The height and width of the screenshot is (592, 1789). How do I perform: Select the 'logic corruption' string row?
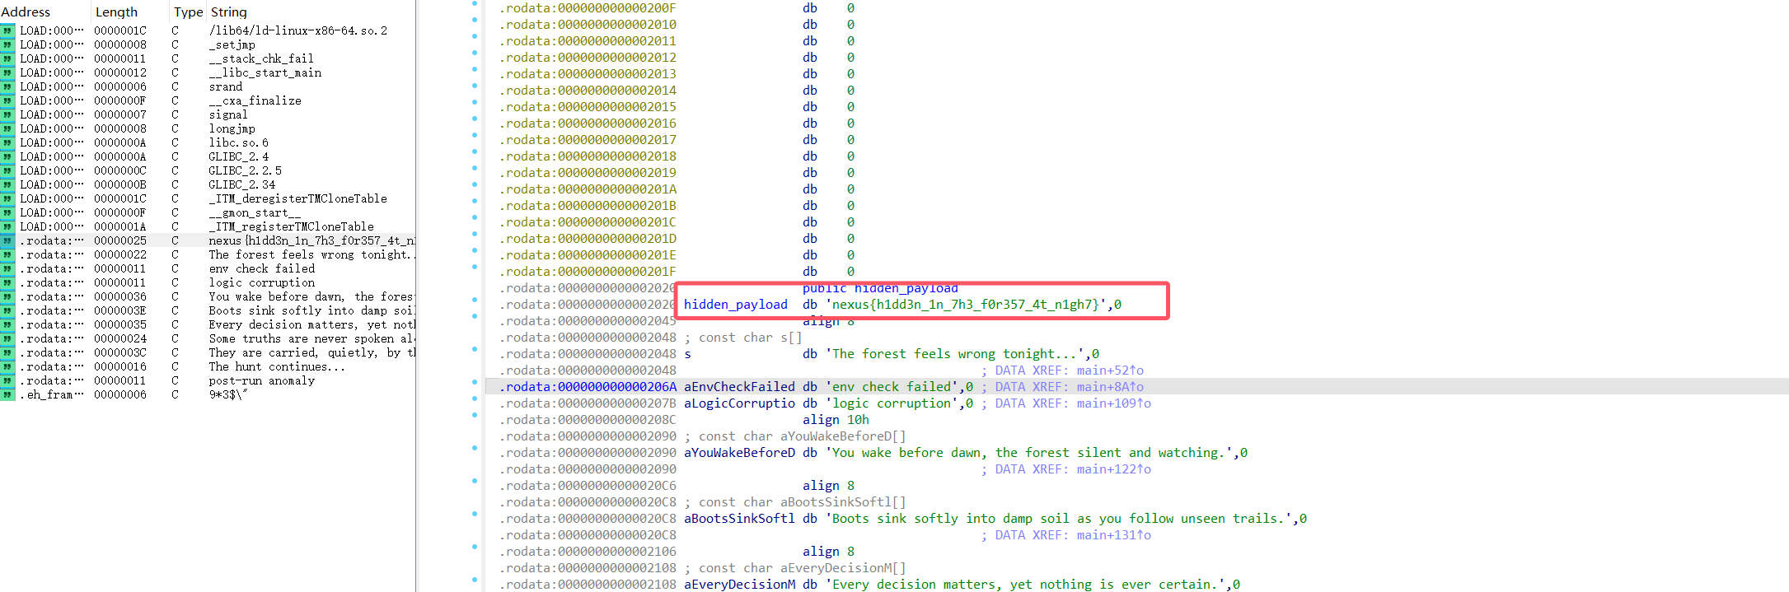point(261,282)
